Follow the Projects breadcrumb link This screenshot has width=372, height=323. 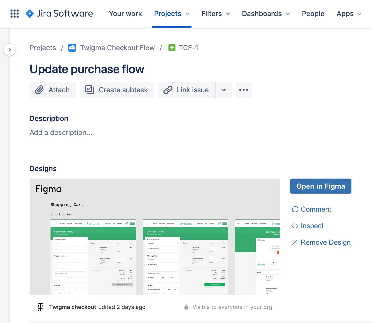(x=43, y=48)
